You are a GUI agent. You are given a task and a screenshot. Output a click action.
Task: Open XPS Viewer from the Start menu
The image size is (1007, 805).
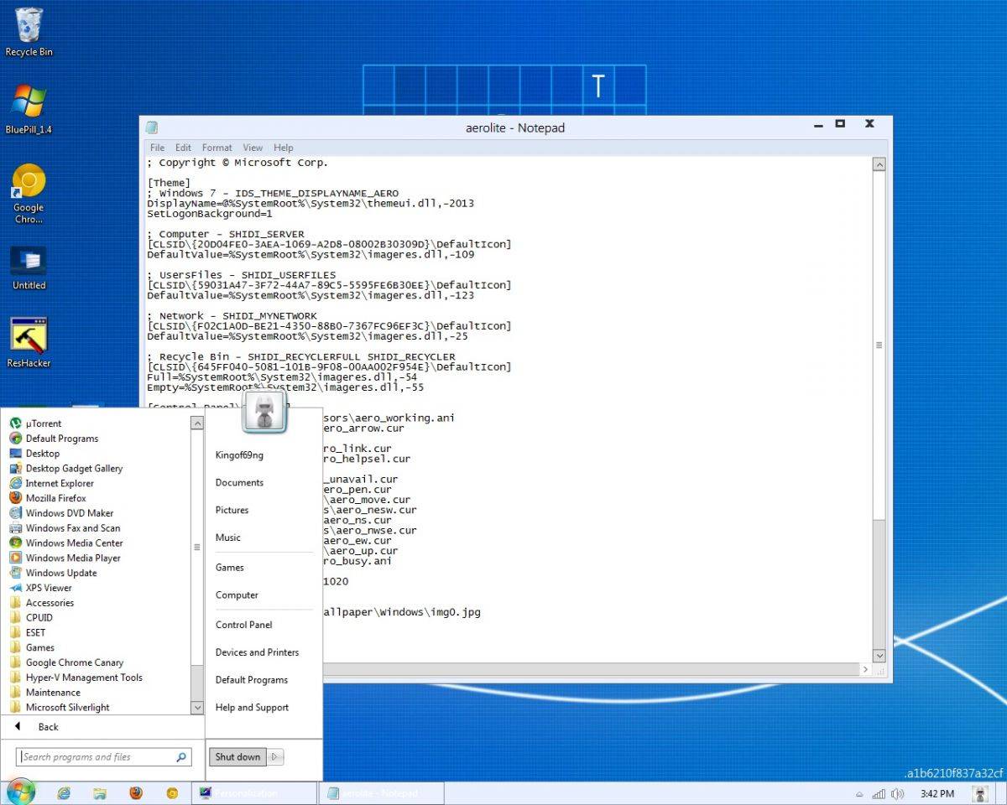[x=48, y=588]
